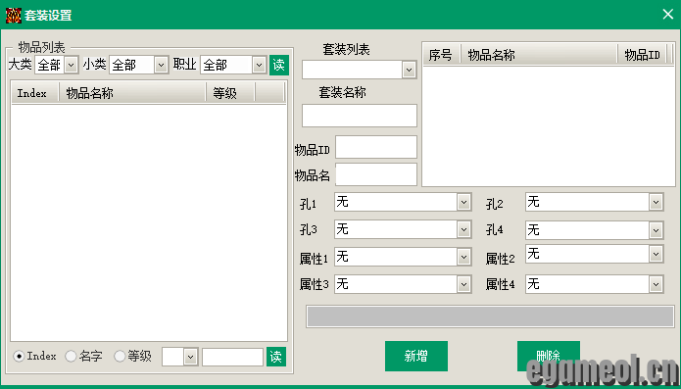
Task: Open the 属性1 dropdown
Action: [463, 258]
